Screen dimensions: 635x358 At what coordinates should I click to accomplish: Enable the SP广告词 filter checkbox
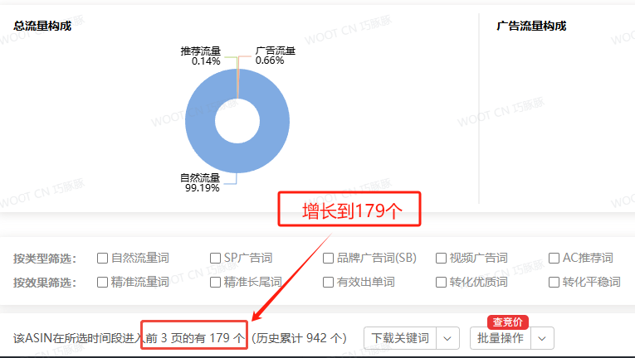(x=216, y=259)
